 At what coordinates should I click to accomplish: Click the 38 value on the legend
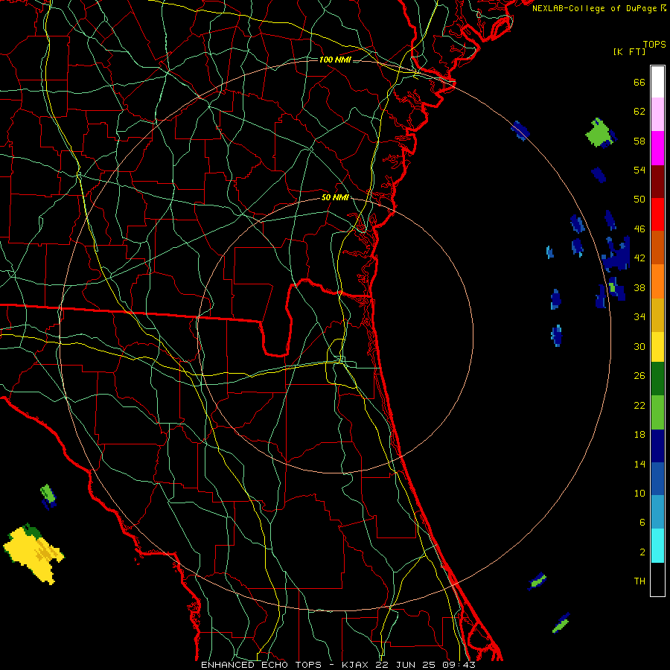click(x=639, y=287)
